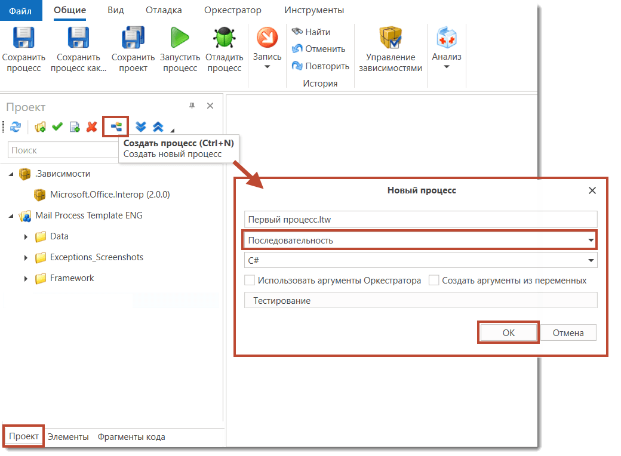This screenshot has width=621, height=456.
Task: Start debugging with Отладить процесс
Action: pos(224,39)
